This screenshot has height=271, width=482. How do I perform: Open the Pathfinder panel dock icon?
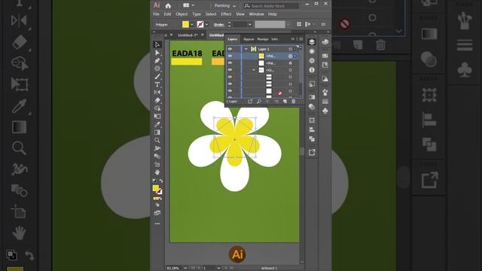(312, 139)
